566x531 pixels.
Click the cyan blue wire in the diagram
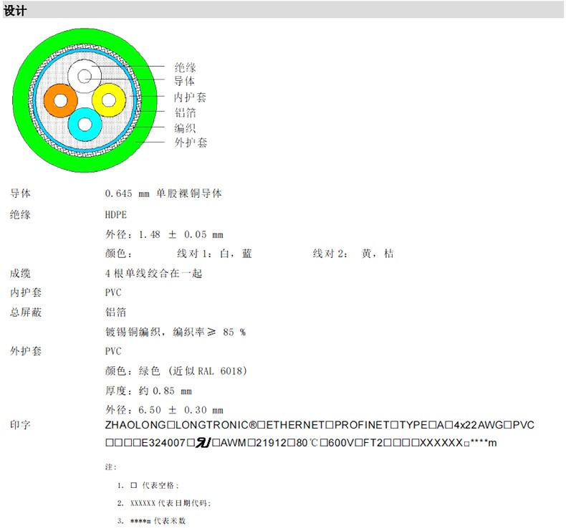click(x=83, y=124)
